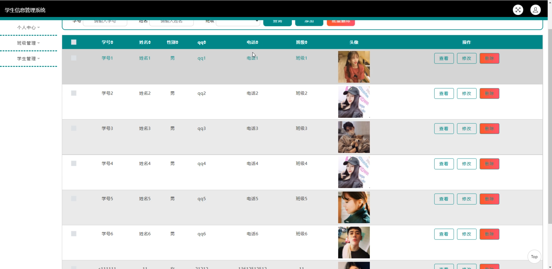
Task: Select the 班级5 cell text
Action: click(301, 199)
